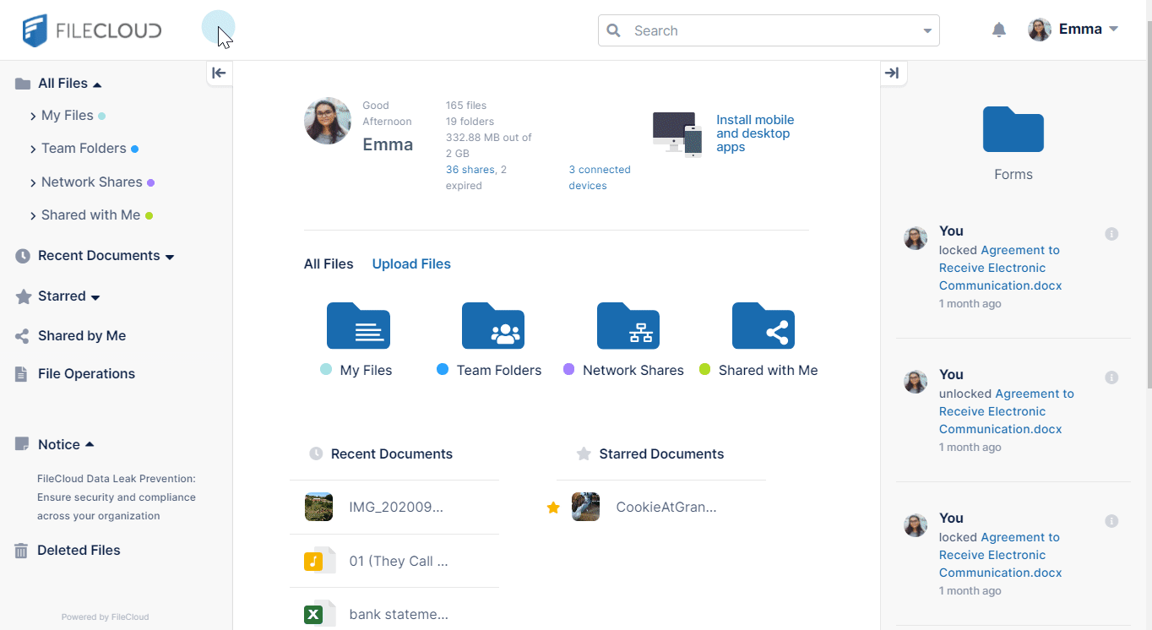Click info icon on first activity entry
Screen dimensions: 1152x630
tap(1111, 234)
